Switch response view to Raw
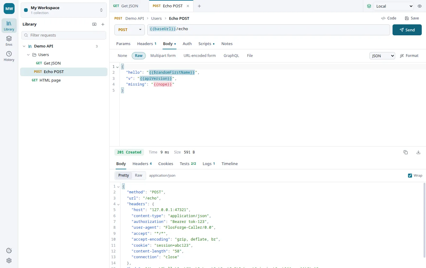 click(138, 175)
